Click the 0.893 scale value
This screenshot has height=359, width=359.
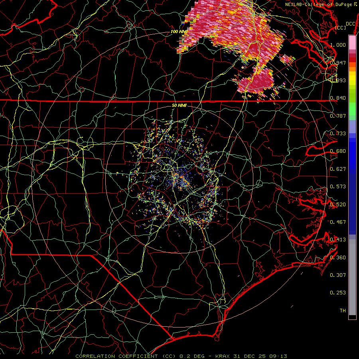point(338,80)
